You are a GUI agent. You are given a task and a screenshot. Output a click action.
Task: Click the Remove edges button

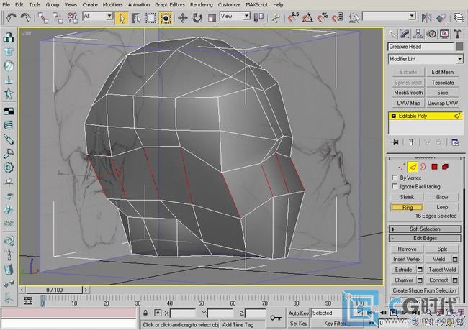click(x=407, y=249)
